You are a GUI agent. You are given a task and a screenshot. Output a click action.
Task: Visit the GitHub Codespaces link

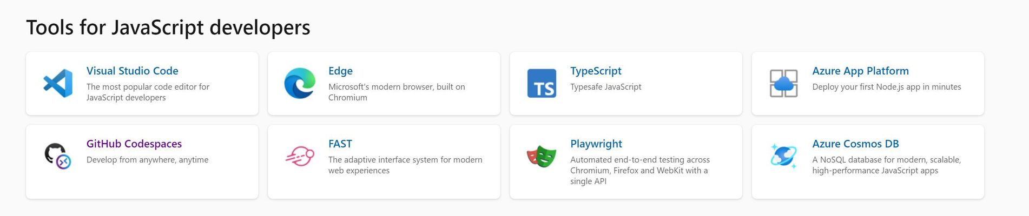[134, 144]
